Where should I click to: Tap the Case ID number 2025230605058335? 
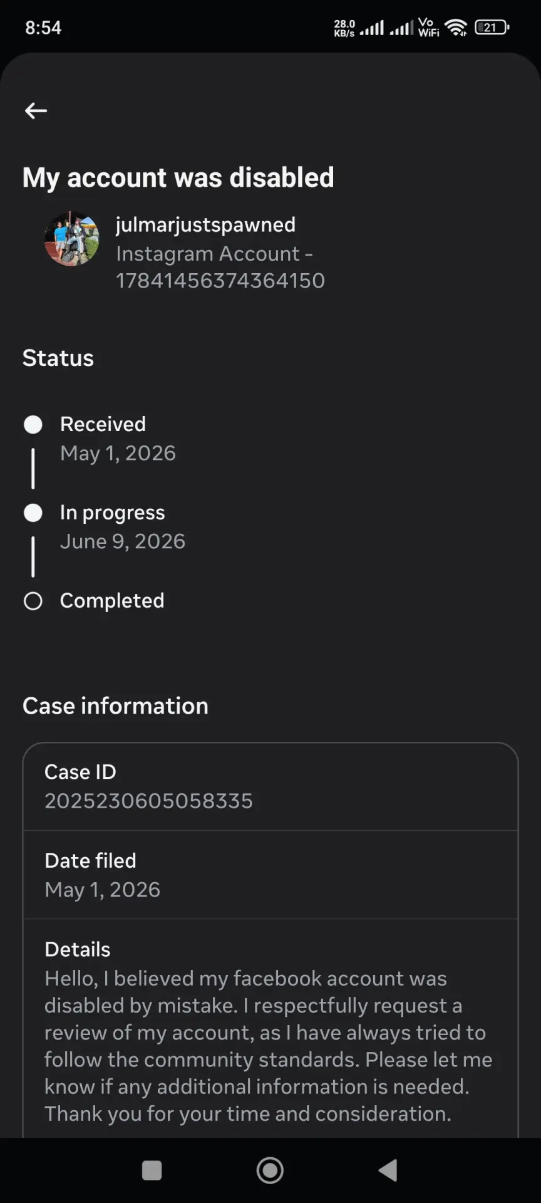click(148, 801)
